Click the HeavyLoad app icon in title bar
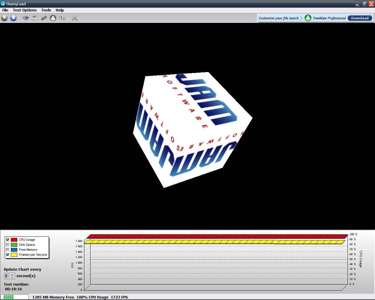 coord(3,4)
